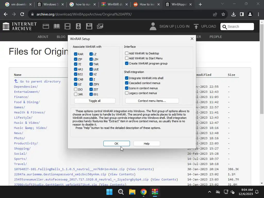Open taskbar Search

pyautogui.click(x=121, y=192)
